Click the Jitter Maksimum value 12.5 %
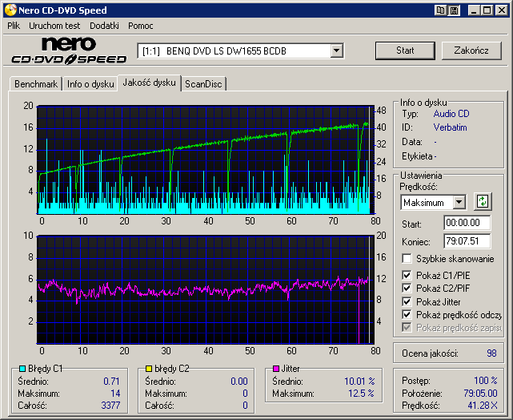Screen dimensions: 513x420 click(361, 393)
